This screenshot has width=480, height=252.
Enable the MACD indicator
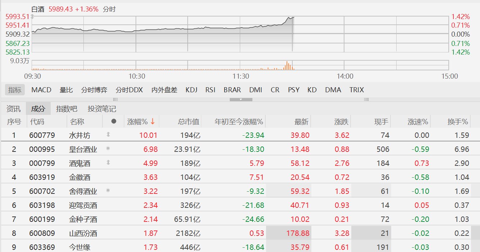(41, 90)
